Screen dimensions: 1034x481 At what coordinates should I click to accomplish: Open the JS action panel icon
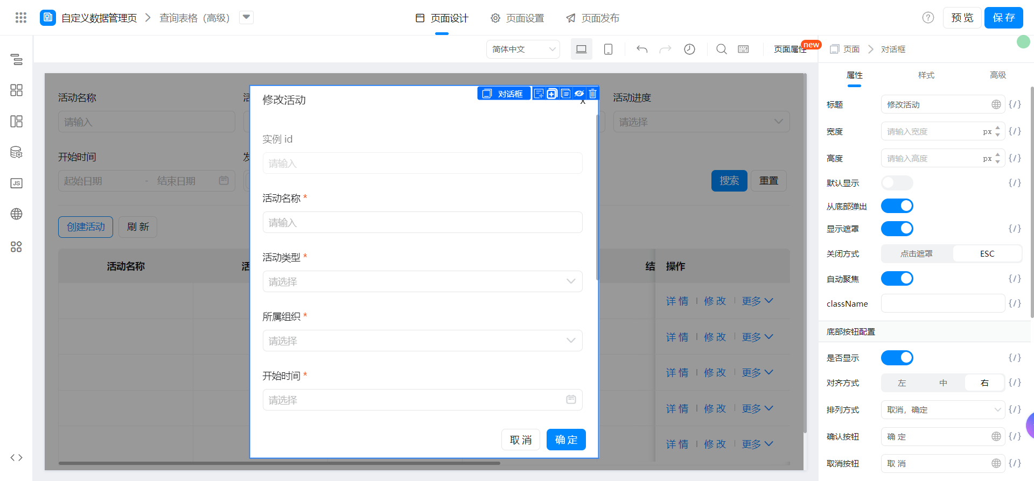pyautogui.click(x=17, y=183)
